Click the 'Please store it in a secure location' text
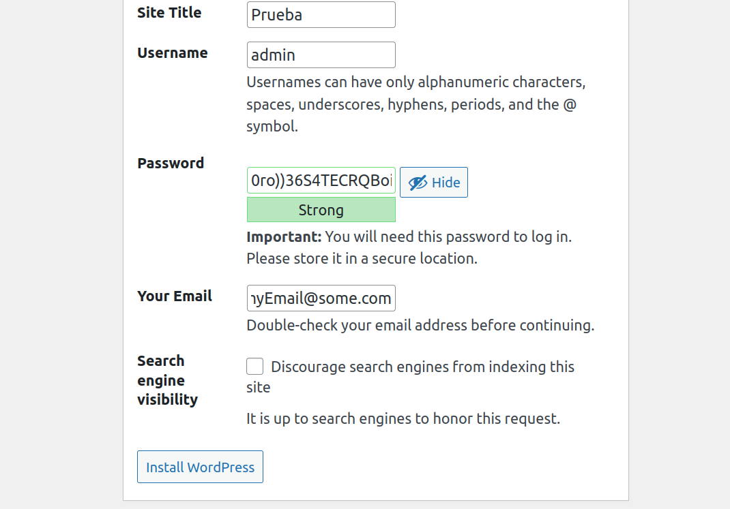This screenshot has width=730, height=509. click(x=362, y=258)
